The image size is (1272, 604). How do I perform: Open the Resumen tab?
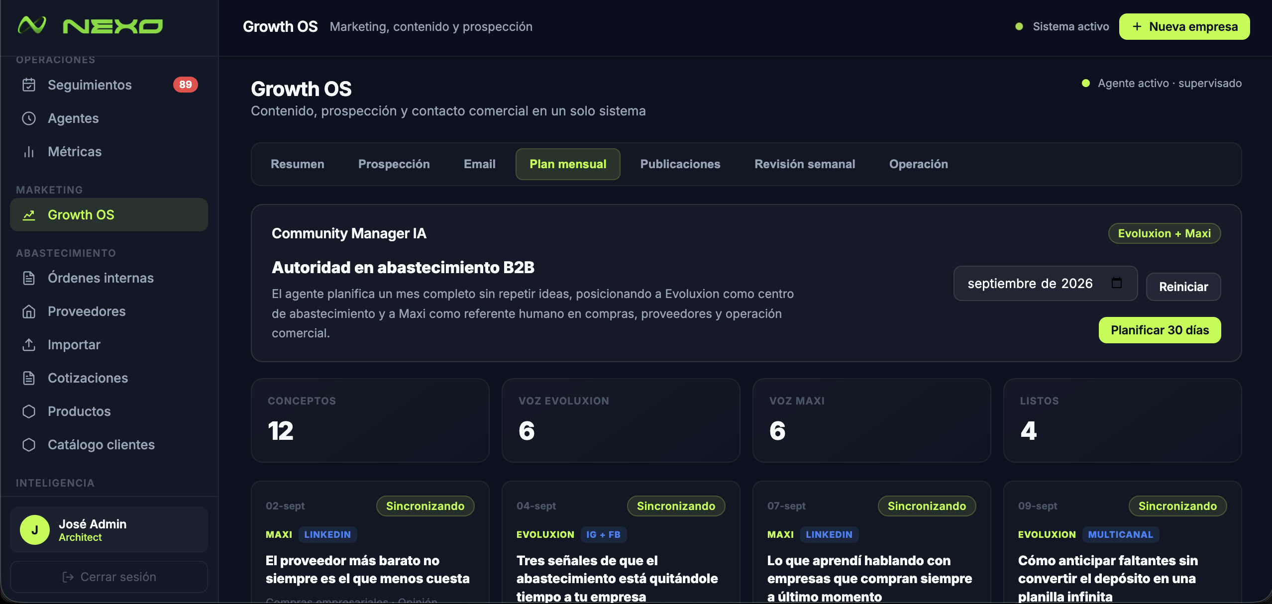coord(298,164)
